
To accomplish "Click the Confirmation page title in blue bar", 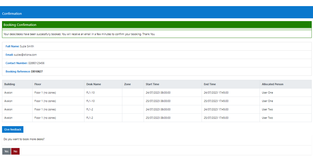I will [x=12, y=13].
